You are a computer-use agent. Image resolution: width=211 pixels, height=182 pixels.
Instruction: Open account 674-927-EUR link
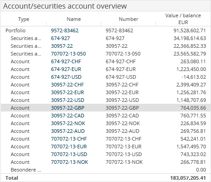click(x=66, y=69)
